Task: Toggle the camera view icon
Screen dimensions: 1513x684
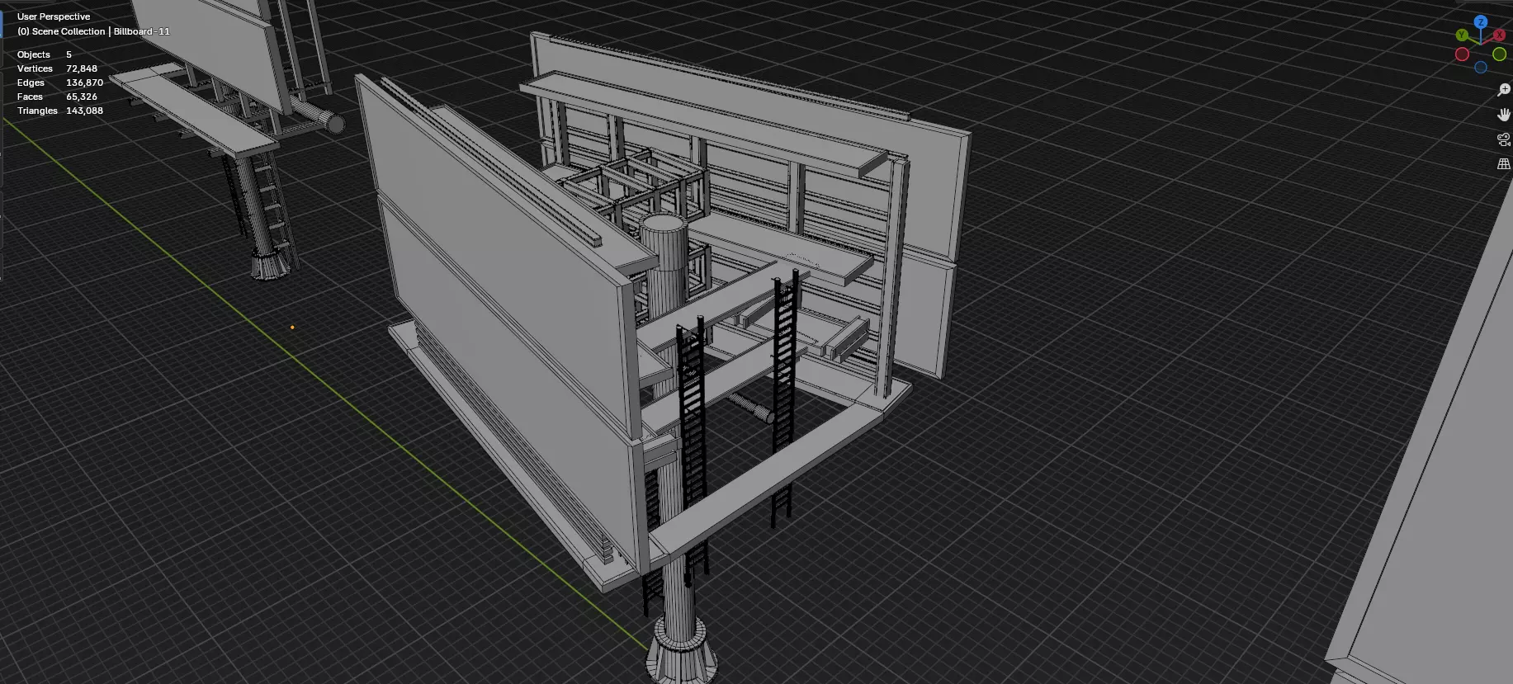Action: pyautogui.click(x=1504, y=139)
